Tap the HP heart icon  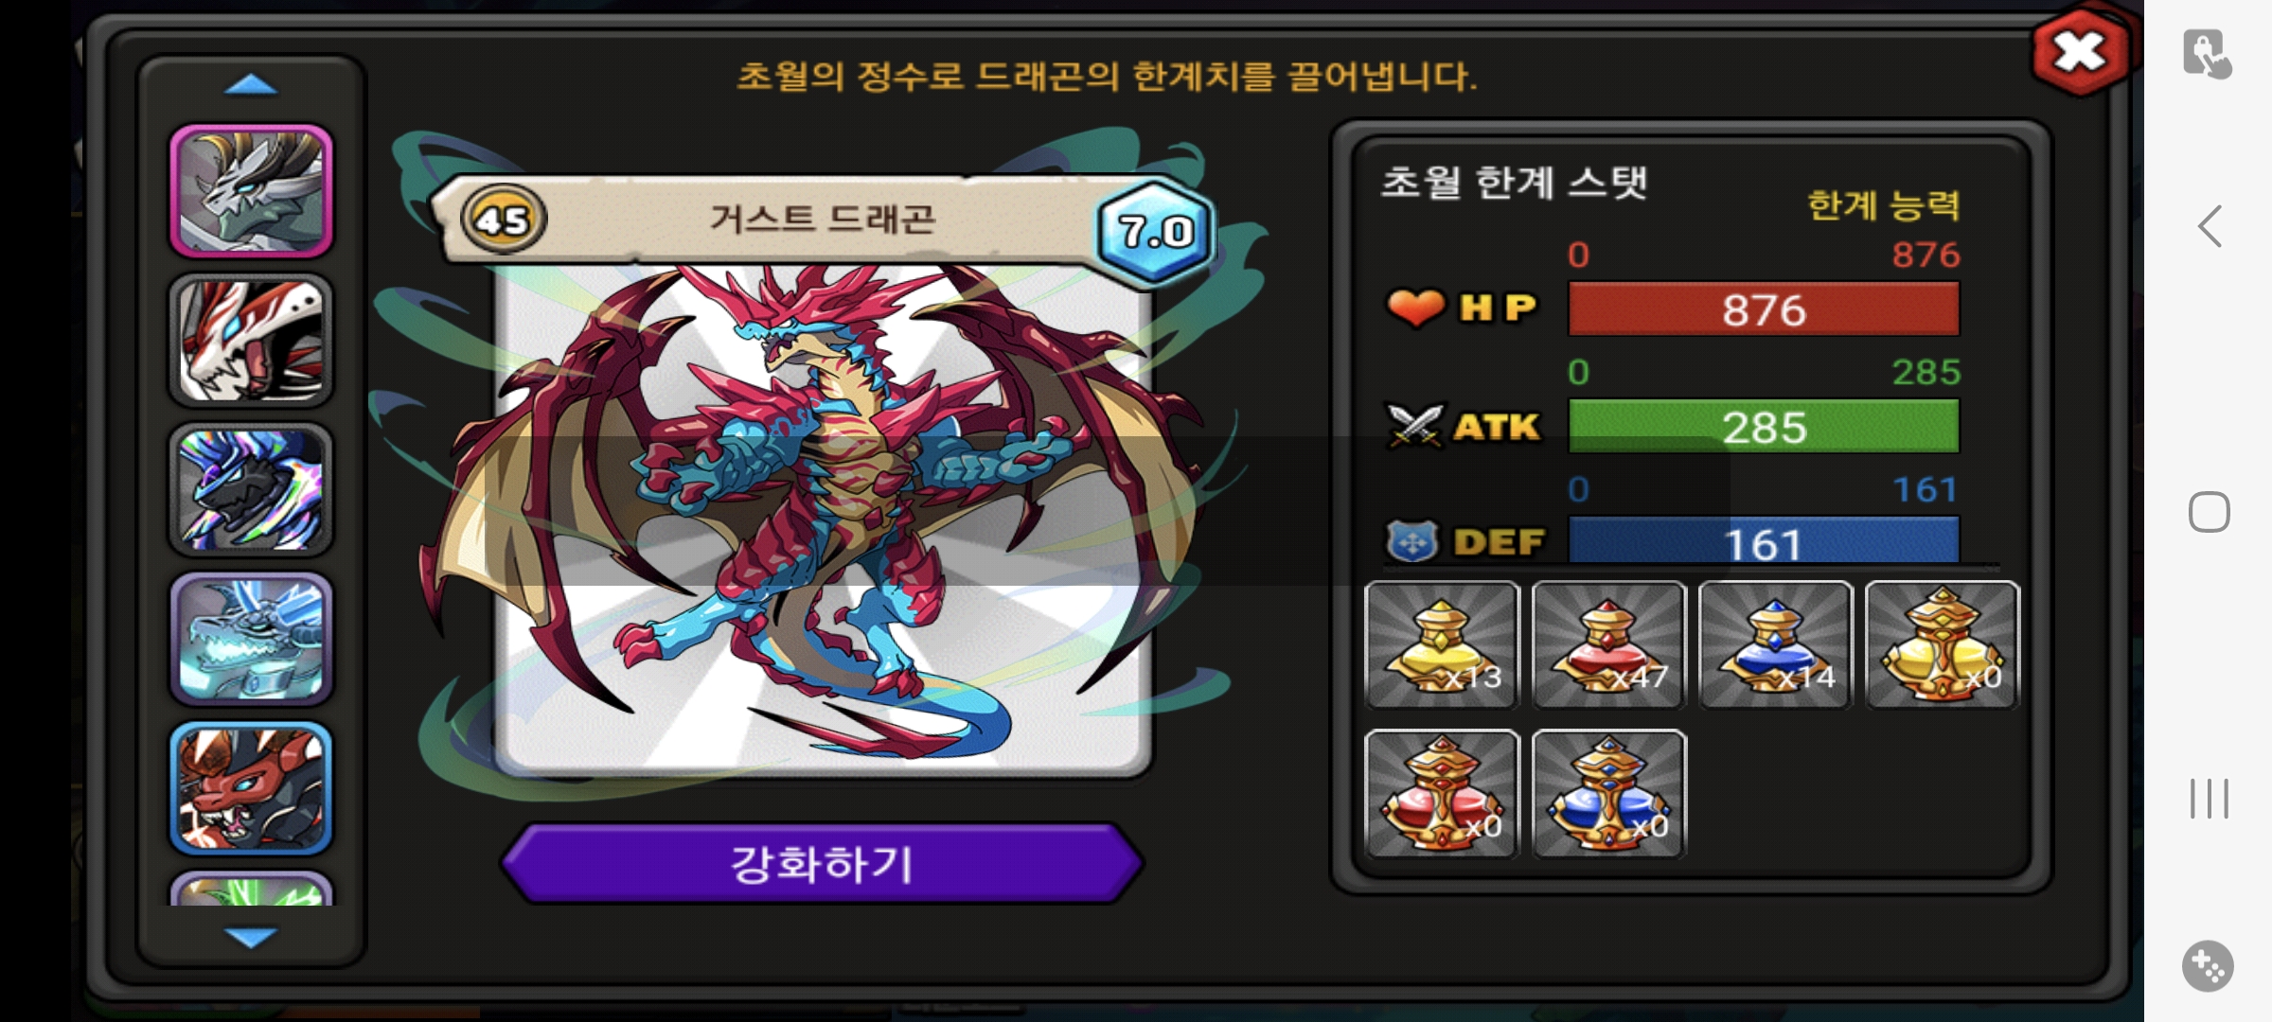[1415, 308]
